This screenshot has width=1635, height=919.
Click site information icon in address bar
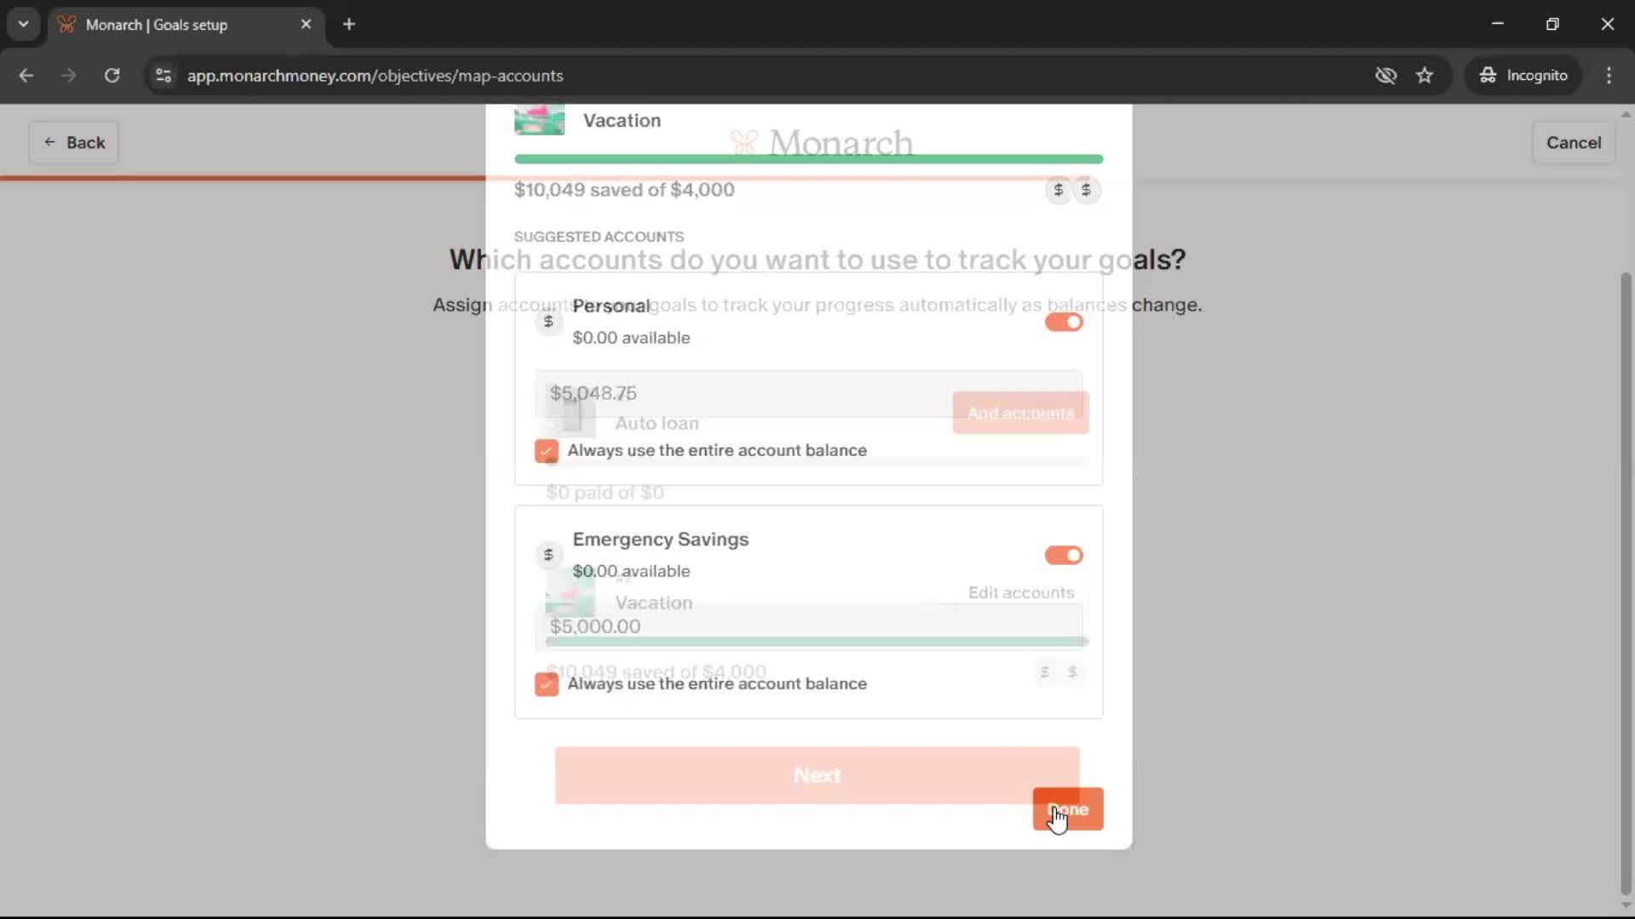click(x=163, y=75)
